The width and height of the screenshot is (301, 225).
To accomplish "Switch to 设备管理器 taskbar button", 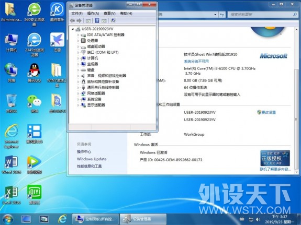I will 143,219.
